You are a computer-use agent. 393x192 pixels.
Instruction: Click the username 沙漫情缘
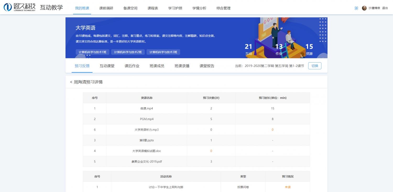[x=374, y=8]
